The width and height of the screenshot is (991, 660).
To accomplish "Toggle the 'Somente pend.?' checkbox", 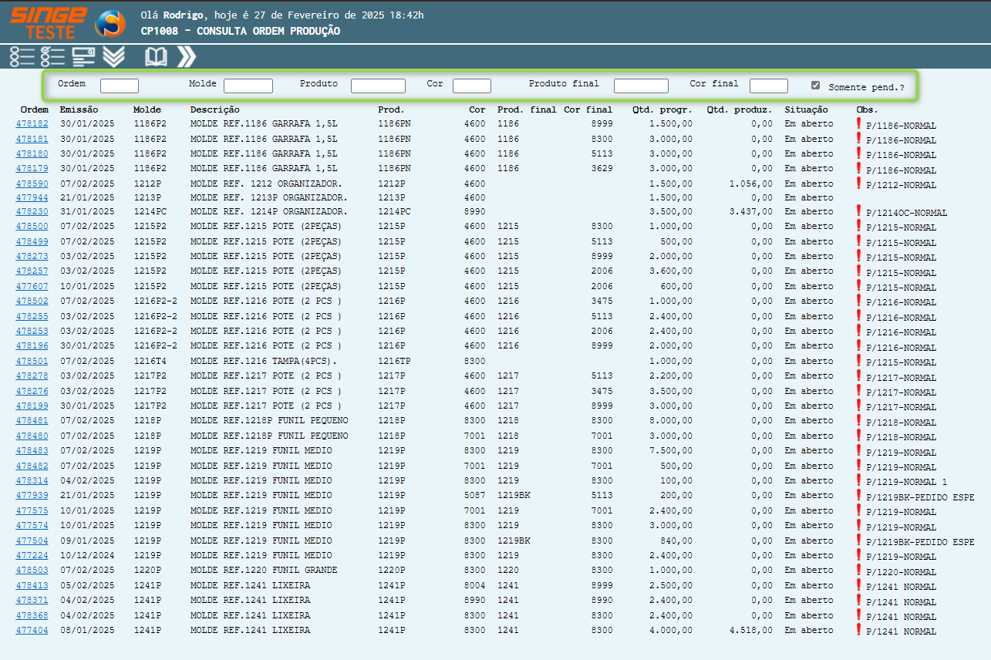I will pyautogui.click(x=815, y=86).
